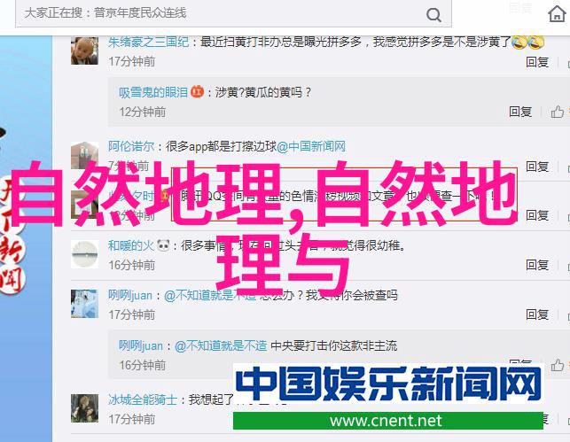Click the search magnifier icon
Screen dimensions: 570x442
point(433,15)
